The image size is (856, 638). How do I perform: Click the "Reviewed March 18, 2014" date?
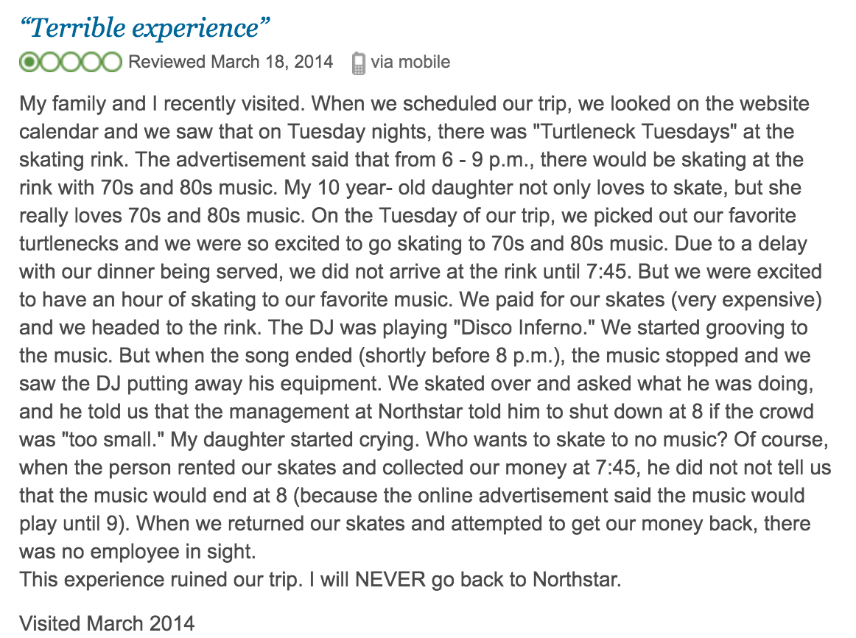coord(231,62)
